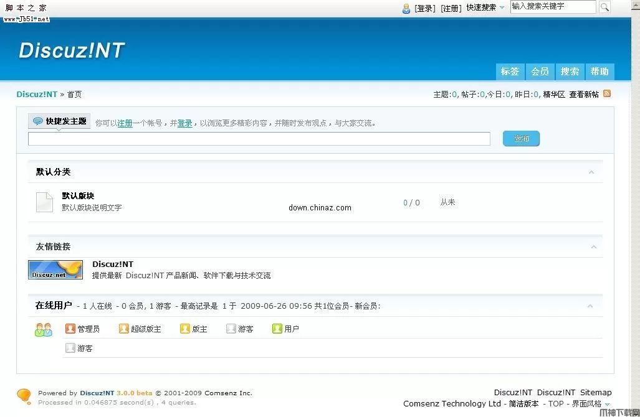Focus the quick topic title input
Screen dimensions: 640x417
click(259, 139)
